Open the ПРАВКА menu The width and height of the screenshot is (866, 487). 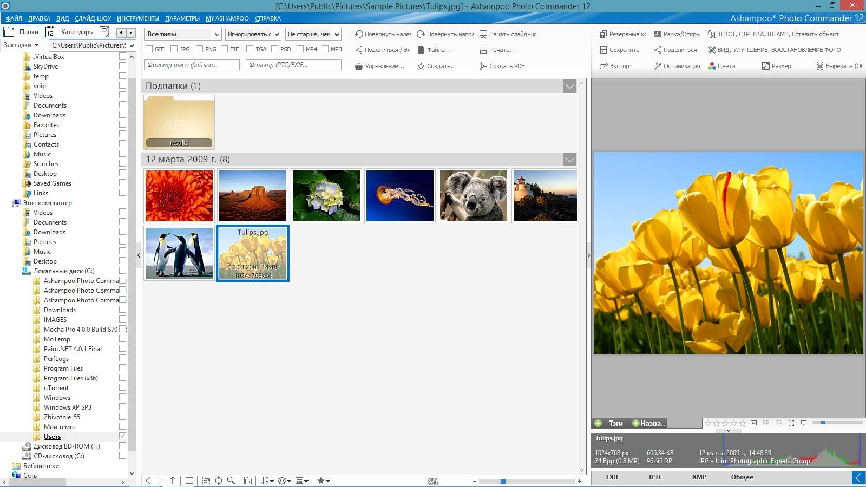pyautogui.click(x=40, y=18)
